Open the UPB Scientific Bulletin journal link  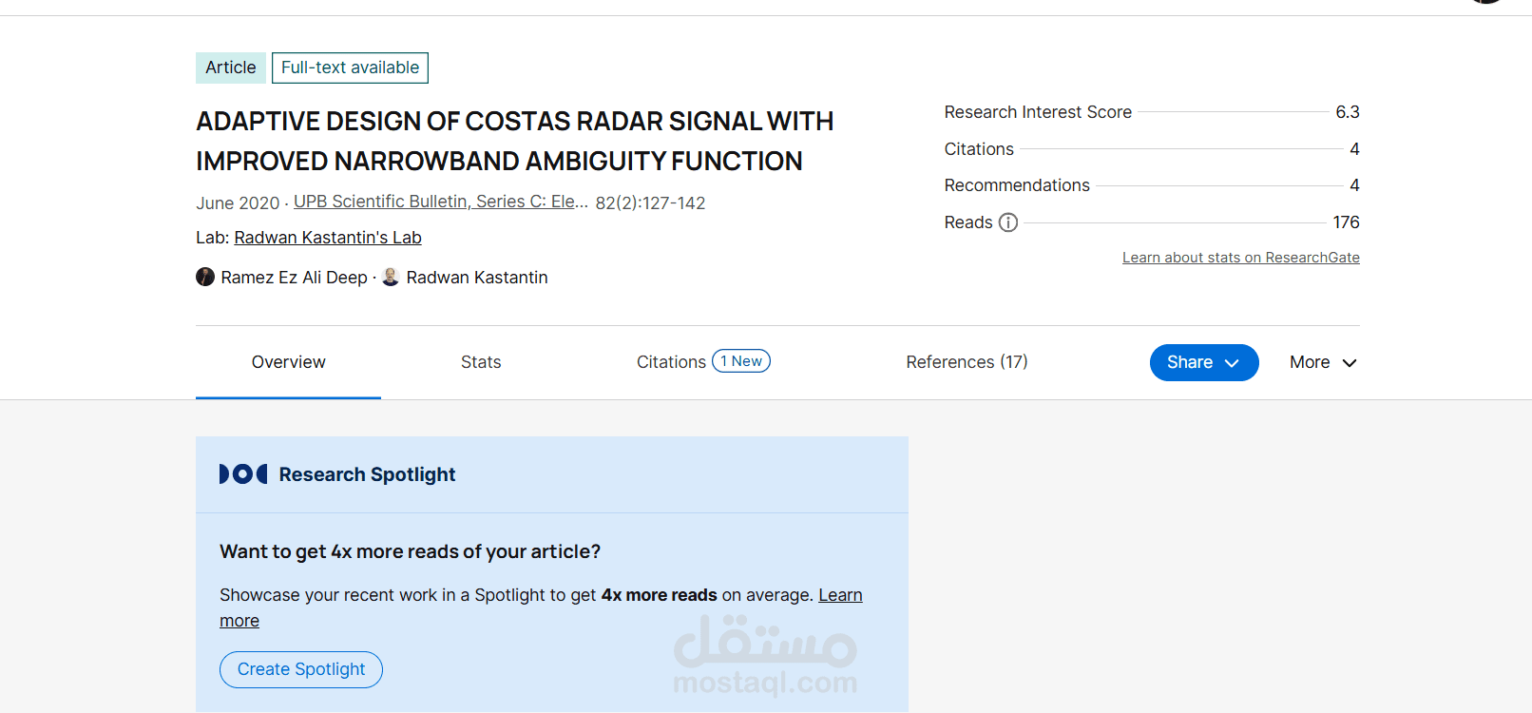[x=440, y=202]
